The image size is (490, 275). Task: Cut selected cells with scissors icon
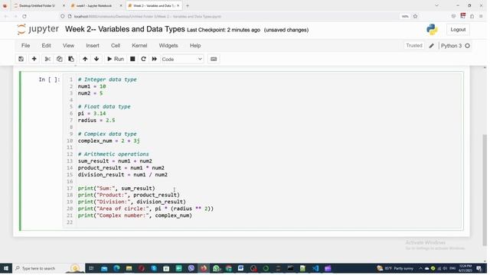[x=47, y=59]
